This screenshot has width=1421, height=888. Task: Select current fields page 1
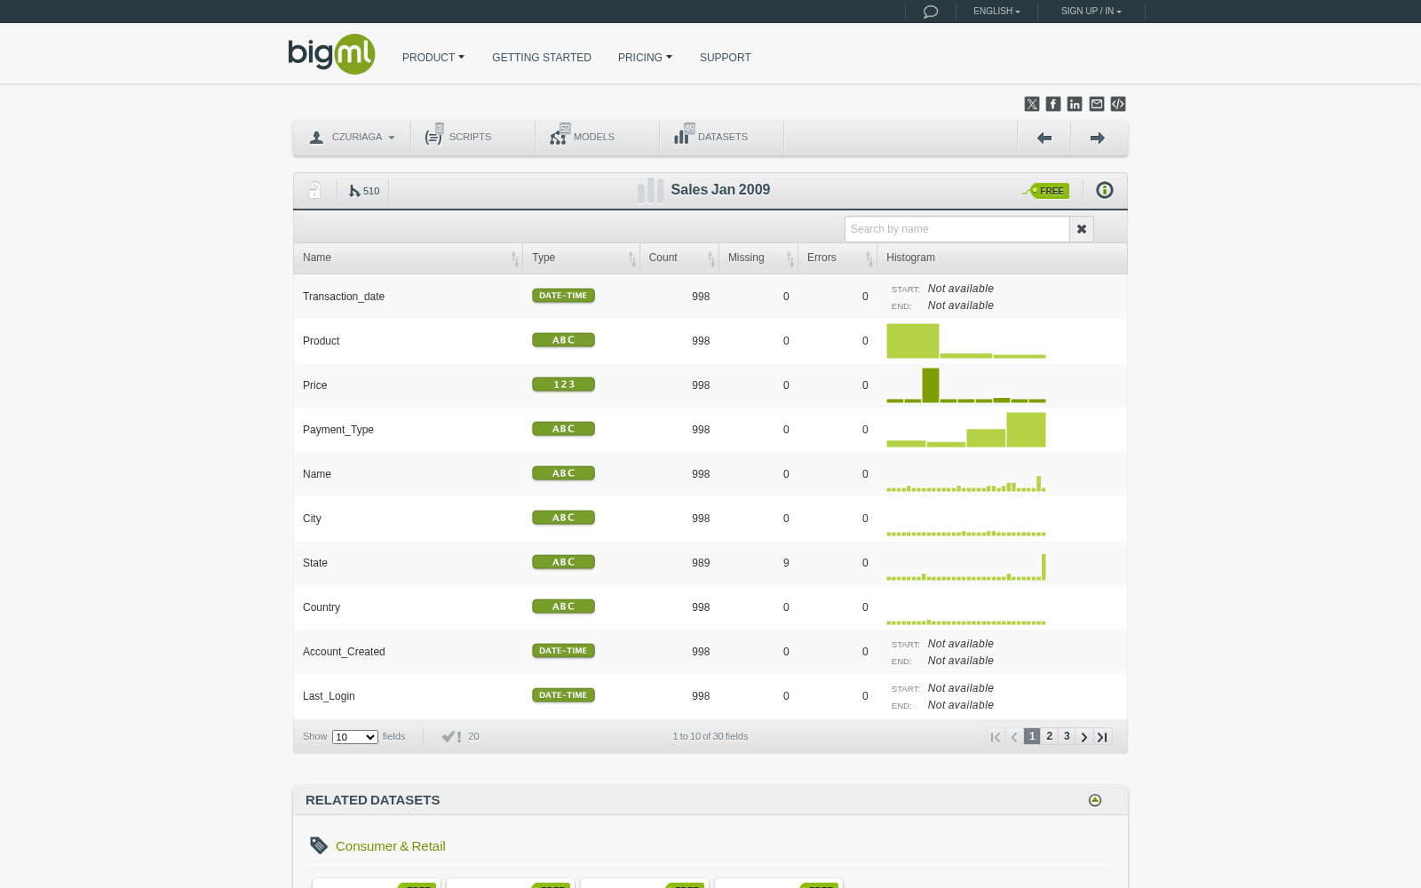[x=1032, y=736]
